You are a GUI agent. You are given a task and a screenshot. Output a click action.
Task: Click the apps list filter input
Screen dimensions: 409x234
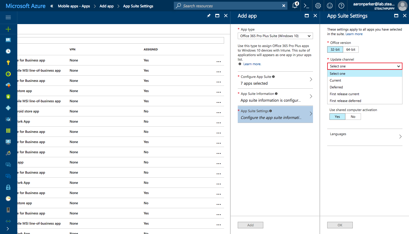[x=120, y=40]
